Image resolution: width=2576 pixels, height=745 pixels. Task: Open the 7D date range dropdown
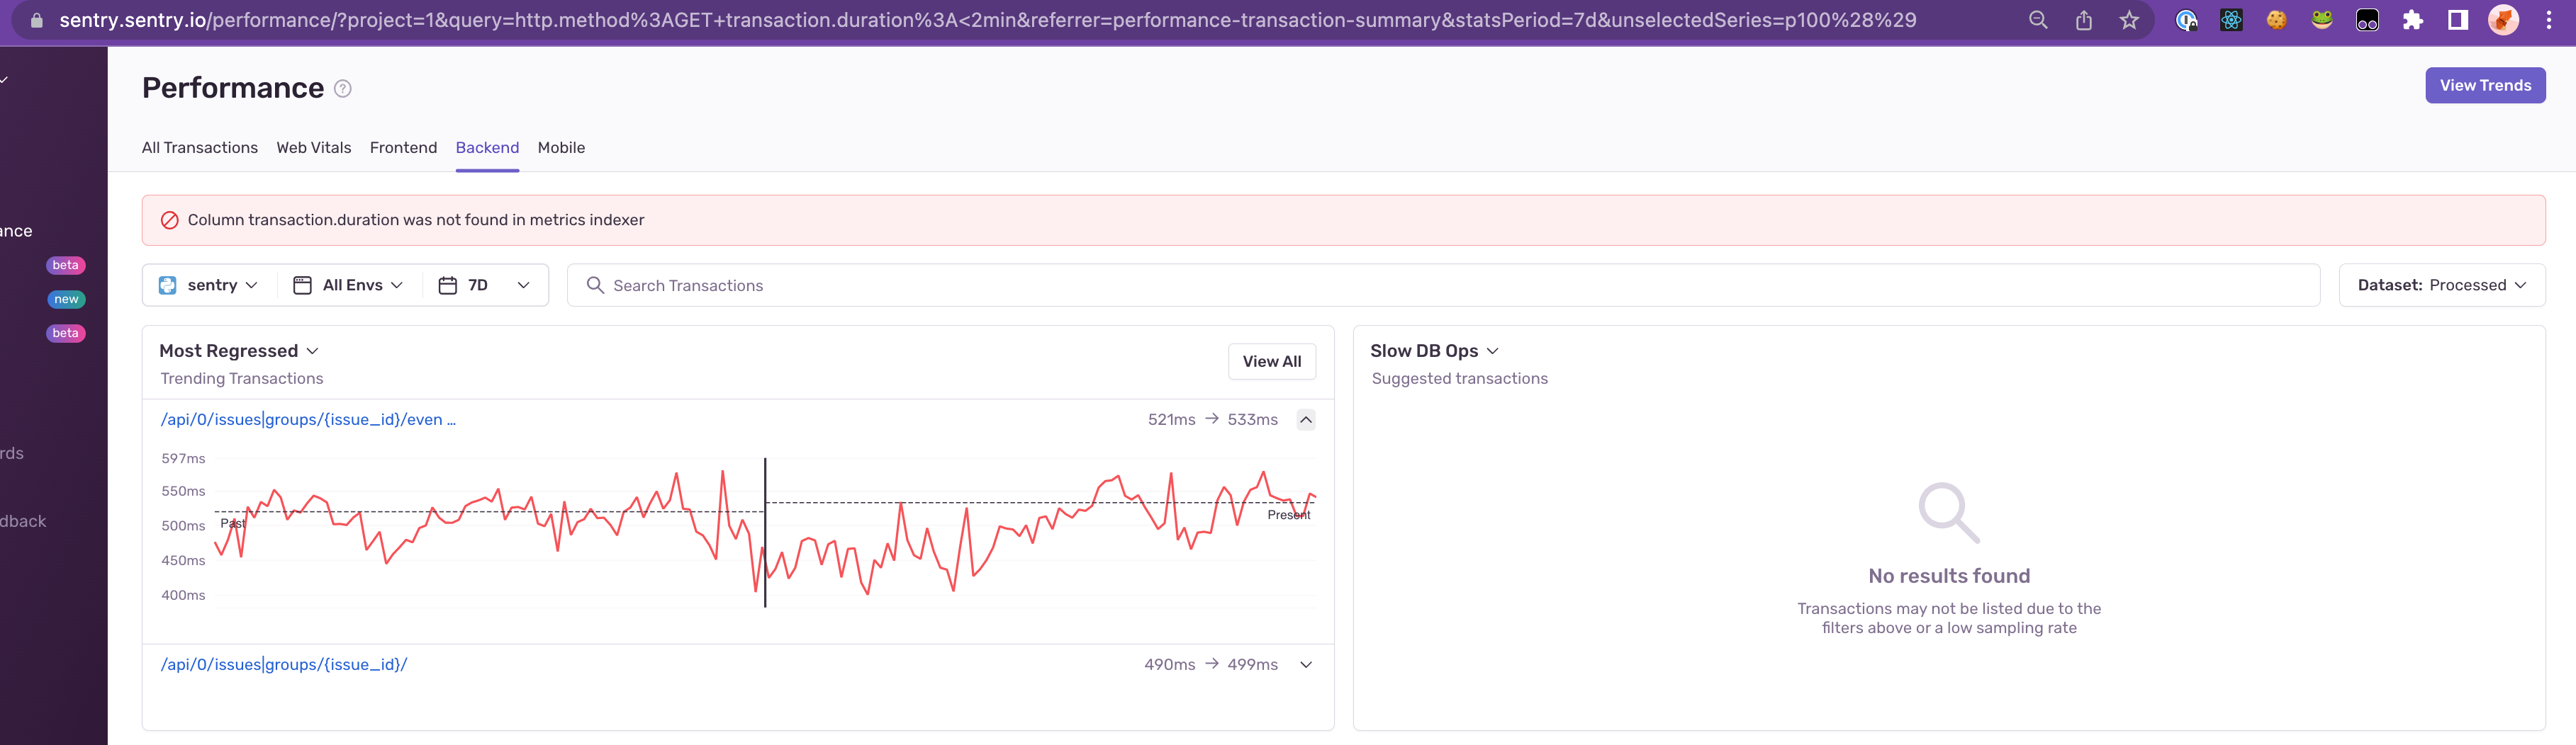(485, 285)
